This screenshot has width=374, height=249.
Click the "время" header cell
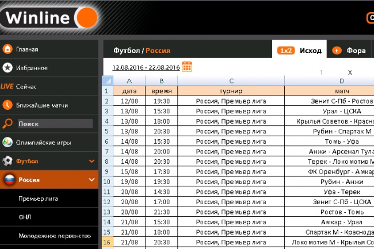(x=162, y=91)
